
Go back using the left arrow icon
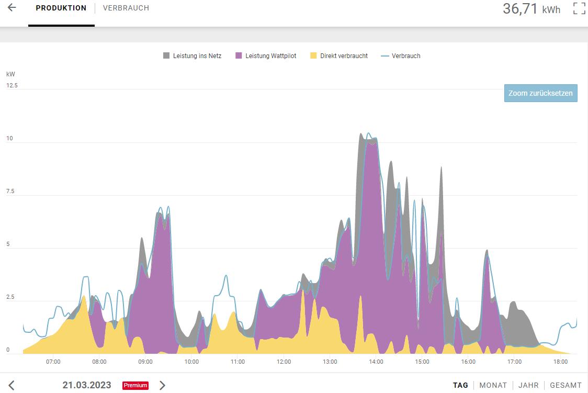12,7
